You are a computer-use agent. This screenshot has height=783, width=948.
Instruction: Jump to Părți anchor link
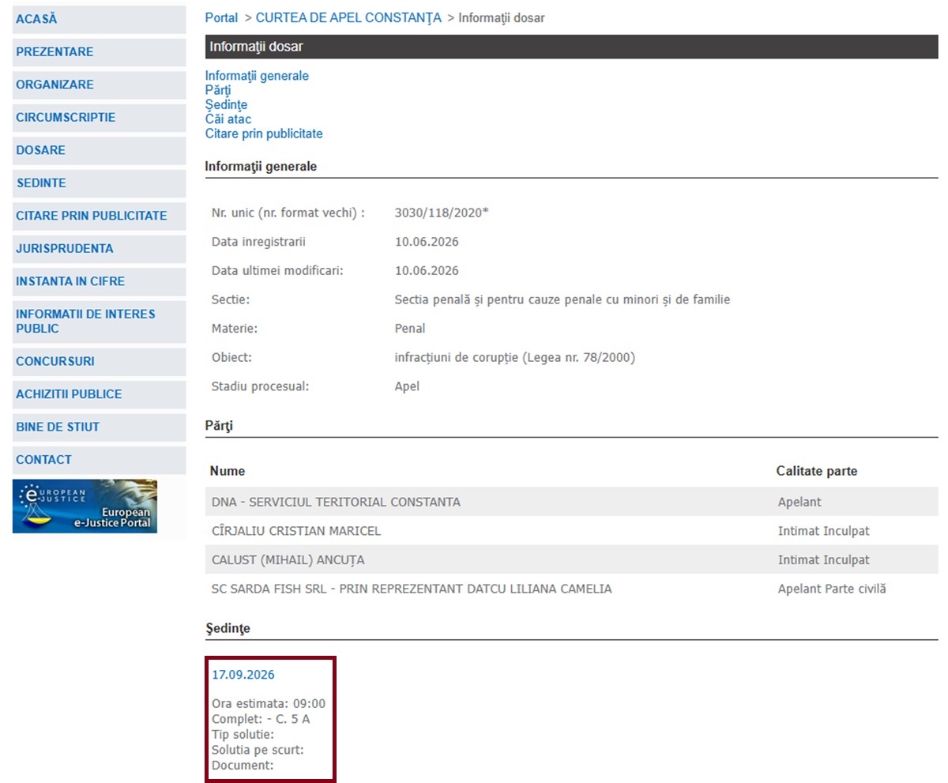(218, 91)
